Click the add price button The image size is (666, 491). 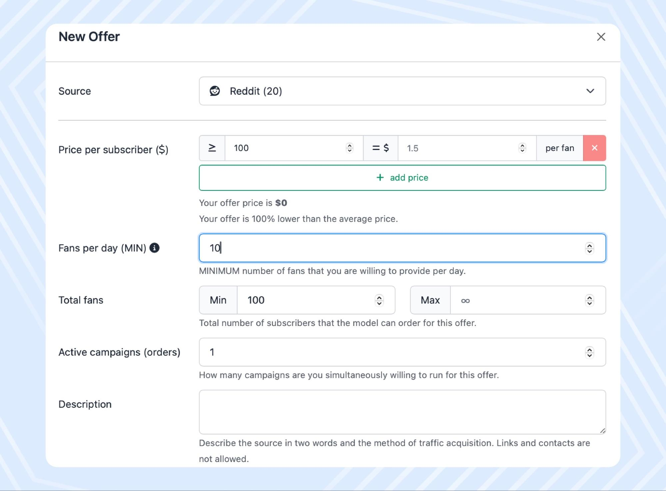[x=402, y=178]
